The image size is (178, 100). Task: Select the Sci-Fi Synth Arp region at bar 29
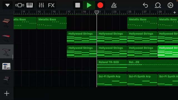[168, 80]
